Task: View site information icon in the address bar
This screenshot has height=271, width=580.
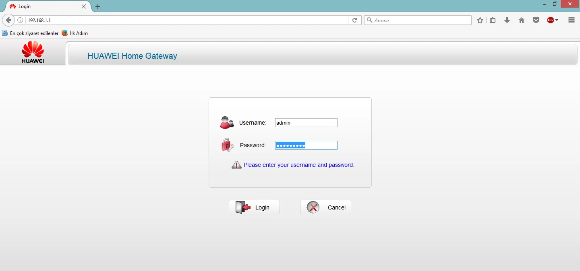Action: 20,20
